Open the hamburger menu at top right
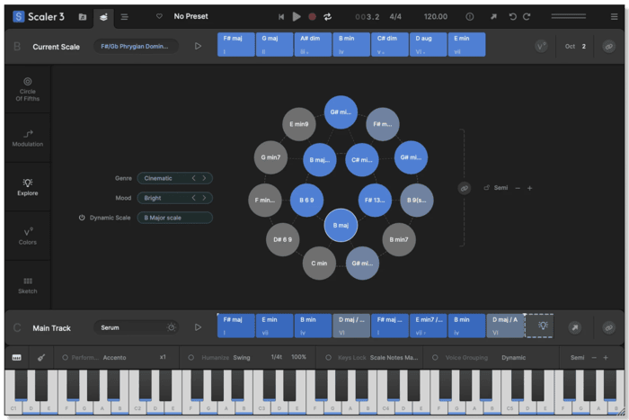 click(x=614, y=16)
